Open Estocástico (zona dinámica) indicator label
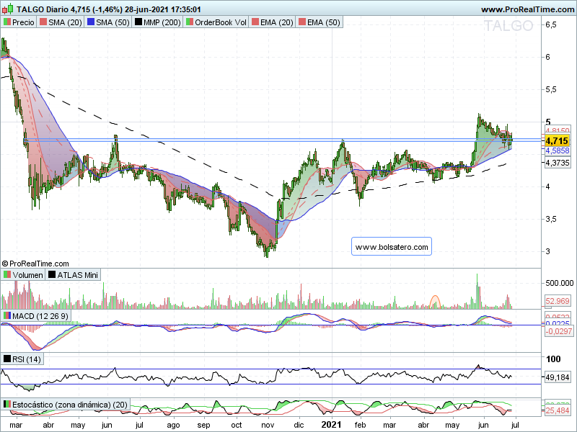577x432 pixels. pyautogui.click(x=70, y=405)
